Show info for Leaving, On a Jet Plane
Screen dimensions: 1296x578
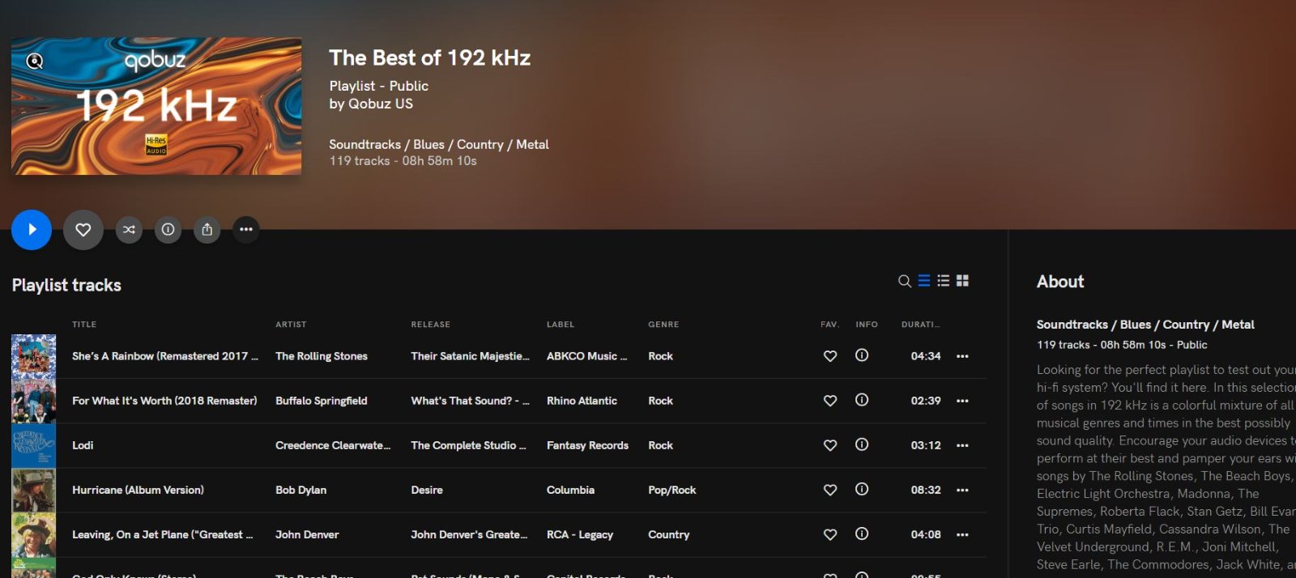point(862,533)
